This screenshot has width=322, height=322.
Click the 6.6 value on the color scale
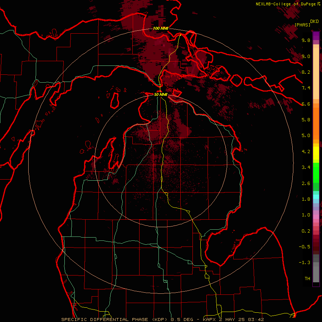pos(306,104)
